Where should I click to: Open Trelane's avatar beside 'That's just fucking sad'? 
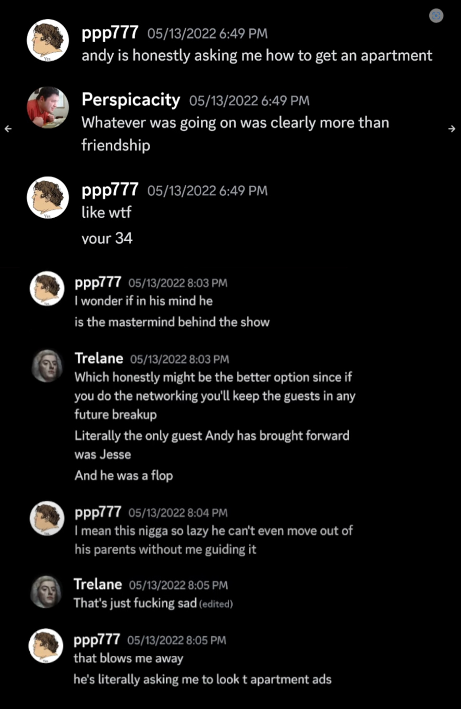46,592
